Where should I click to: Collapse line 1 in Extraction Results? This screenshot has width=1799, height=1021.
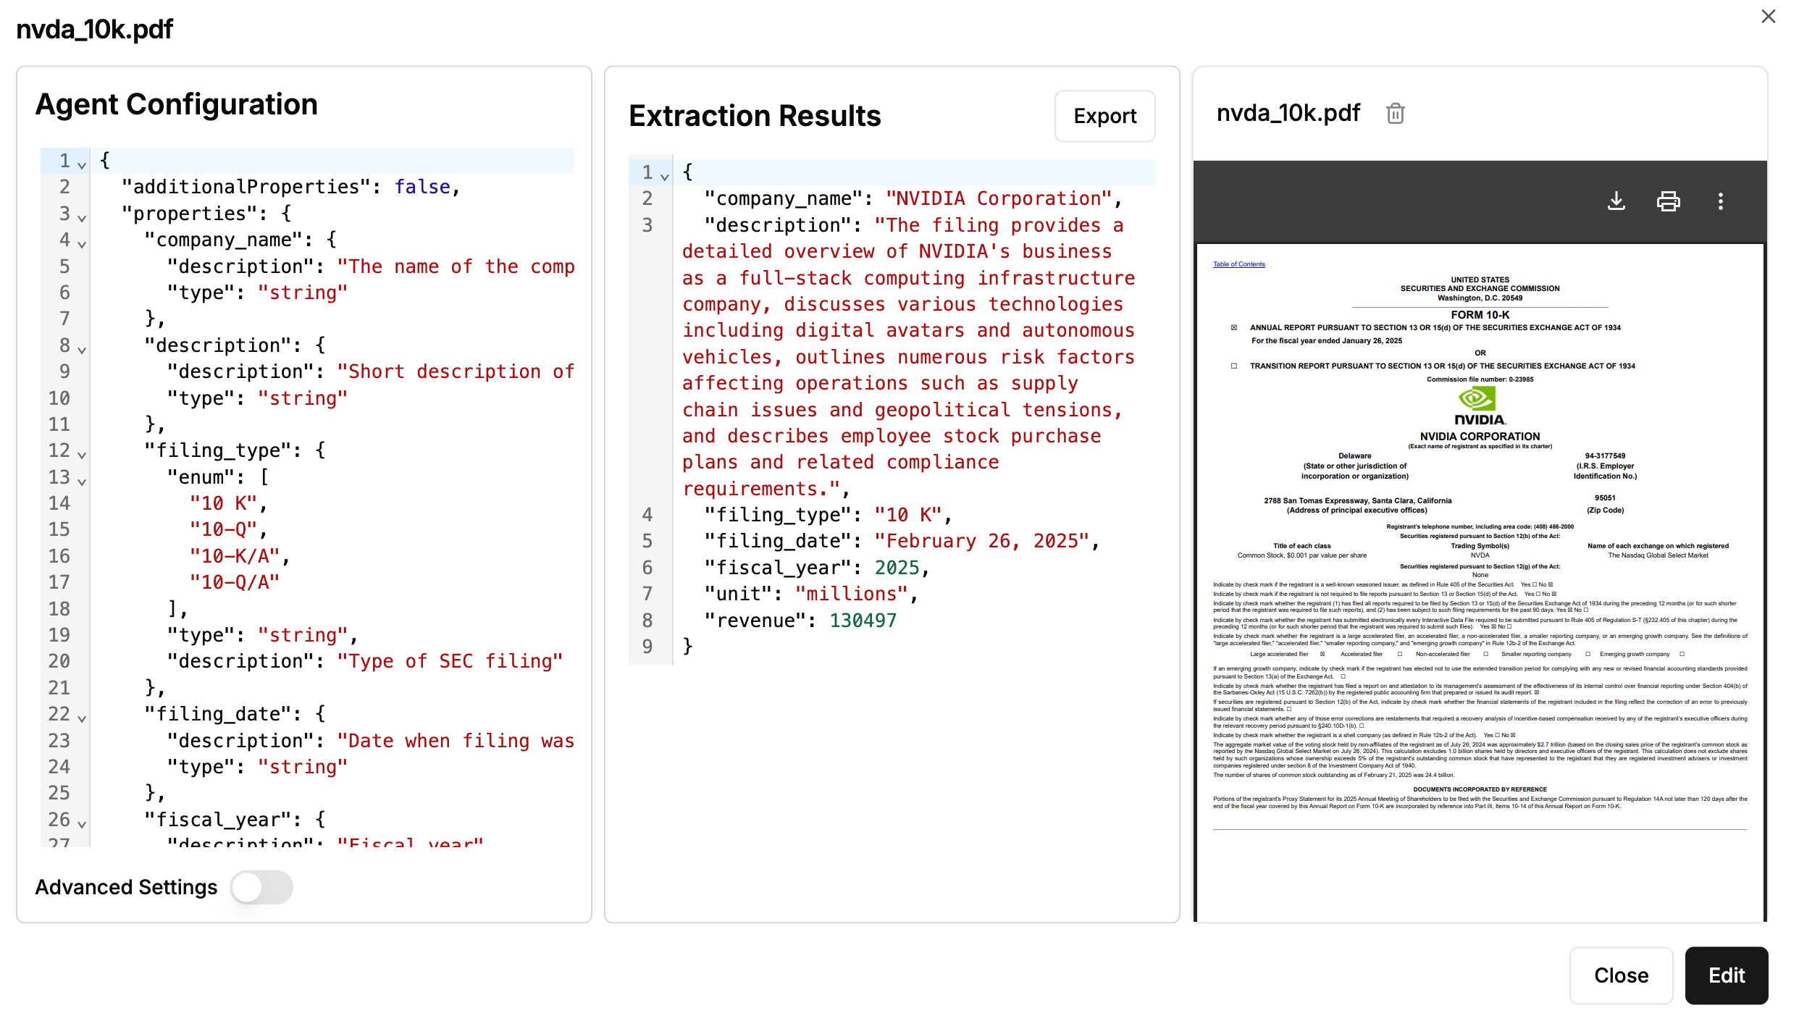tap(664, 177)
